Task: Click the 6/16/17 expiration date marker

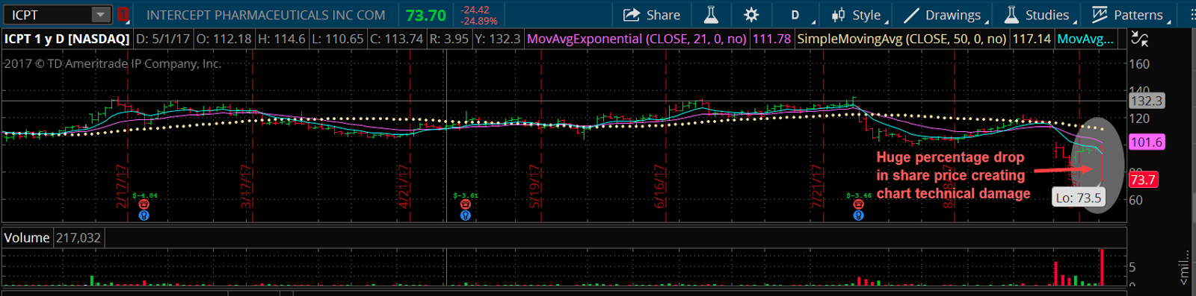Action: pyautogui.click(x=660, y=186)
